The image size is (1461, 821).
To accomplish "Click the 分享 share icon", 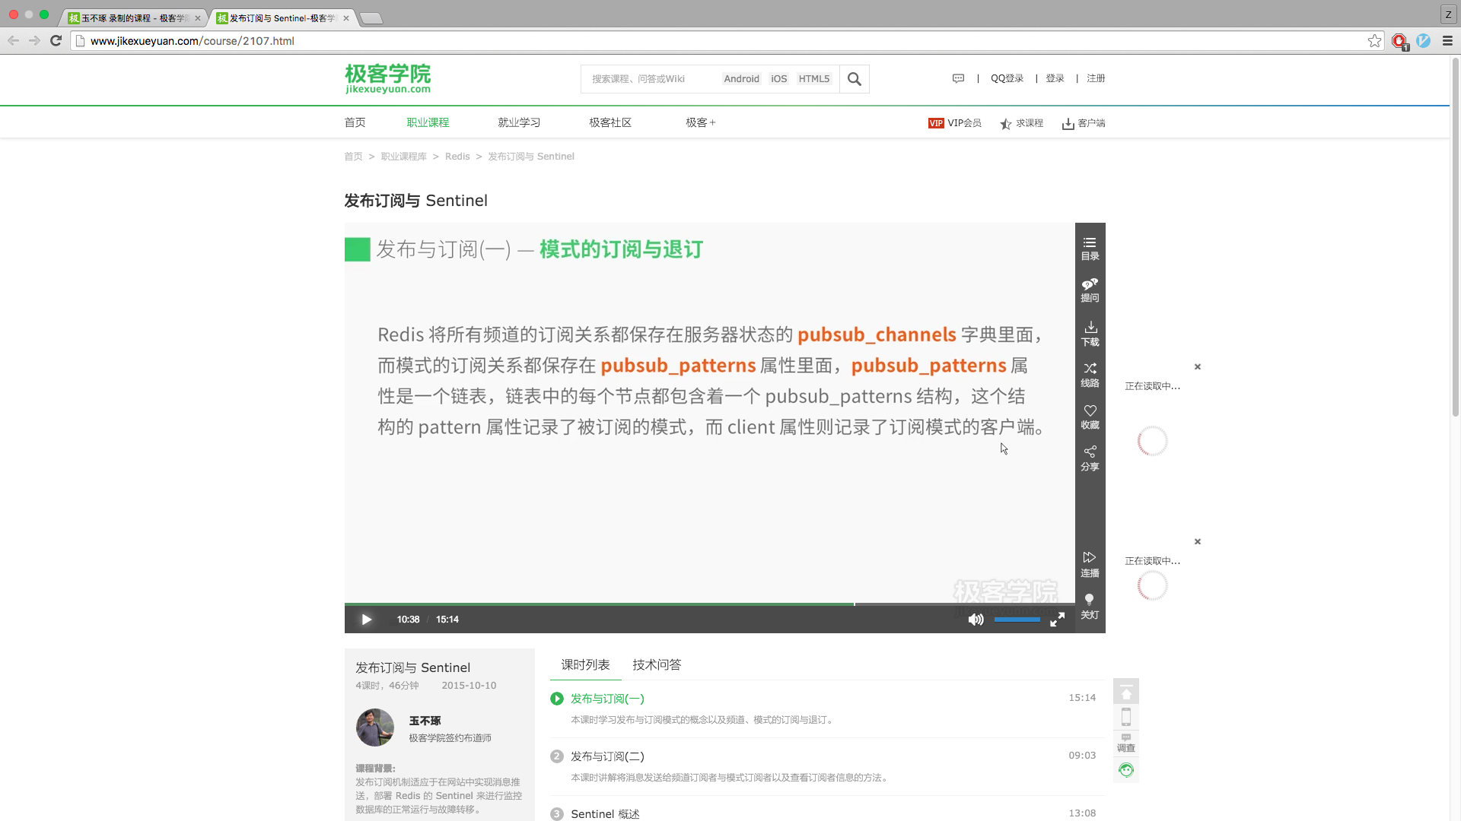I will pos(1090,458).
